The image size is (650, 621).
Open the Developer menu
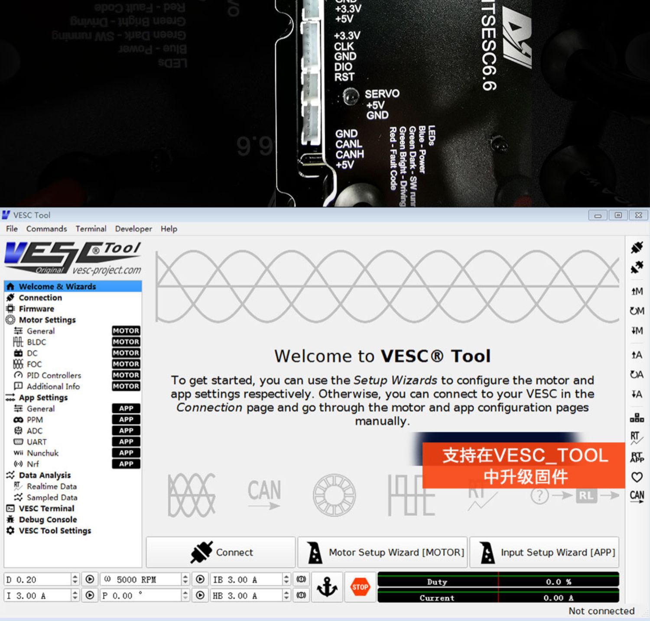point(133,229)
